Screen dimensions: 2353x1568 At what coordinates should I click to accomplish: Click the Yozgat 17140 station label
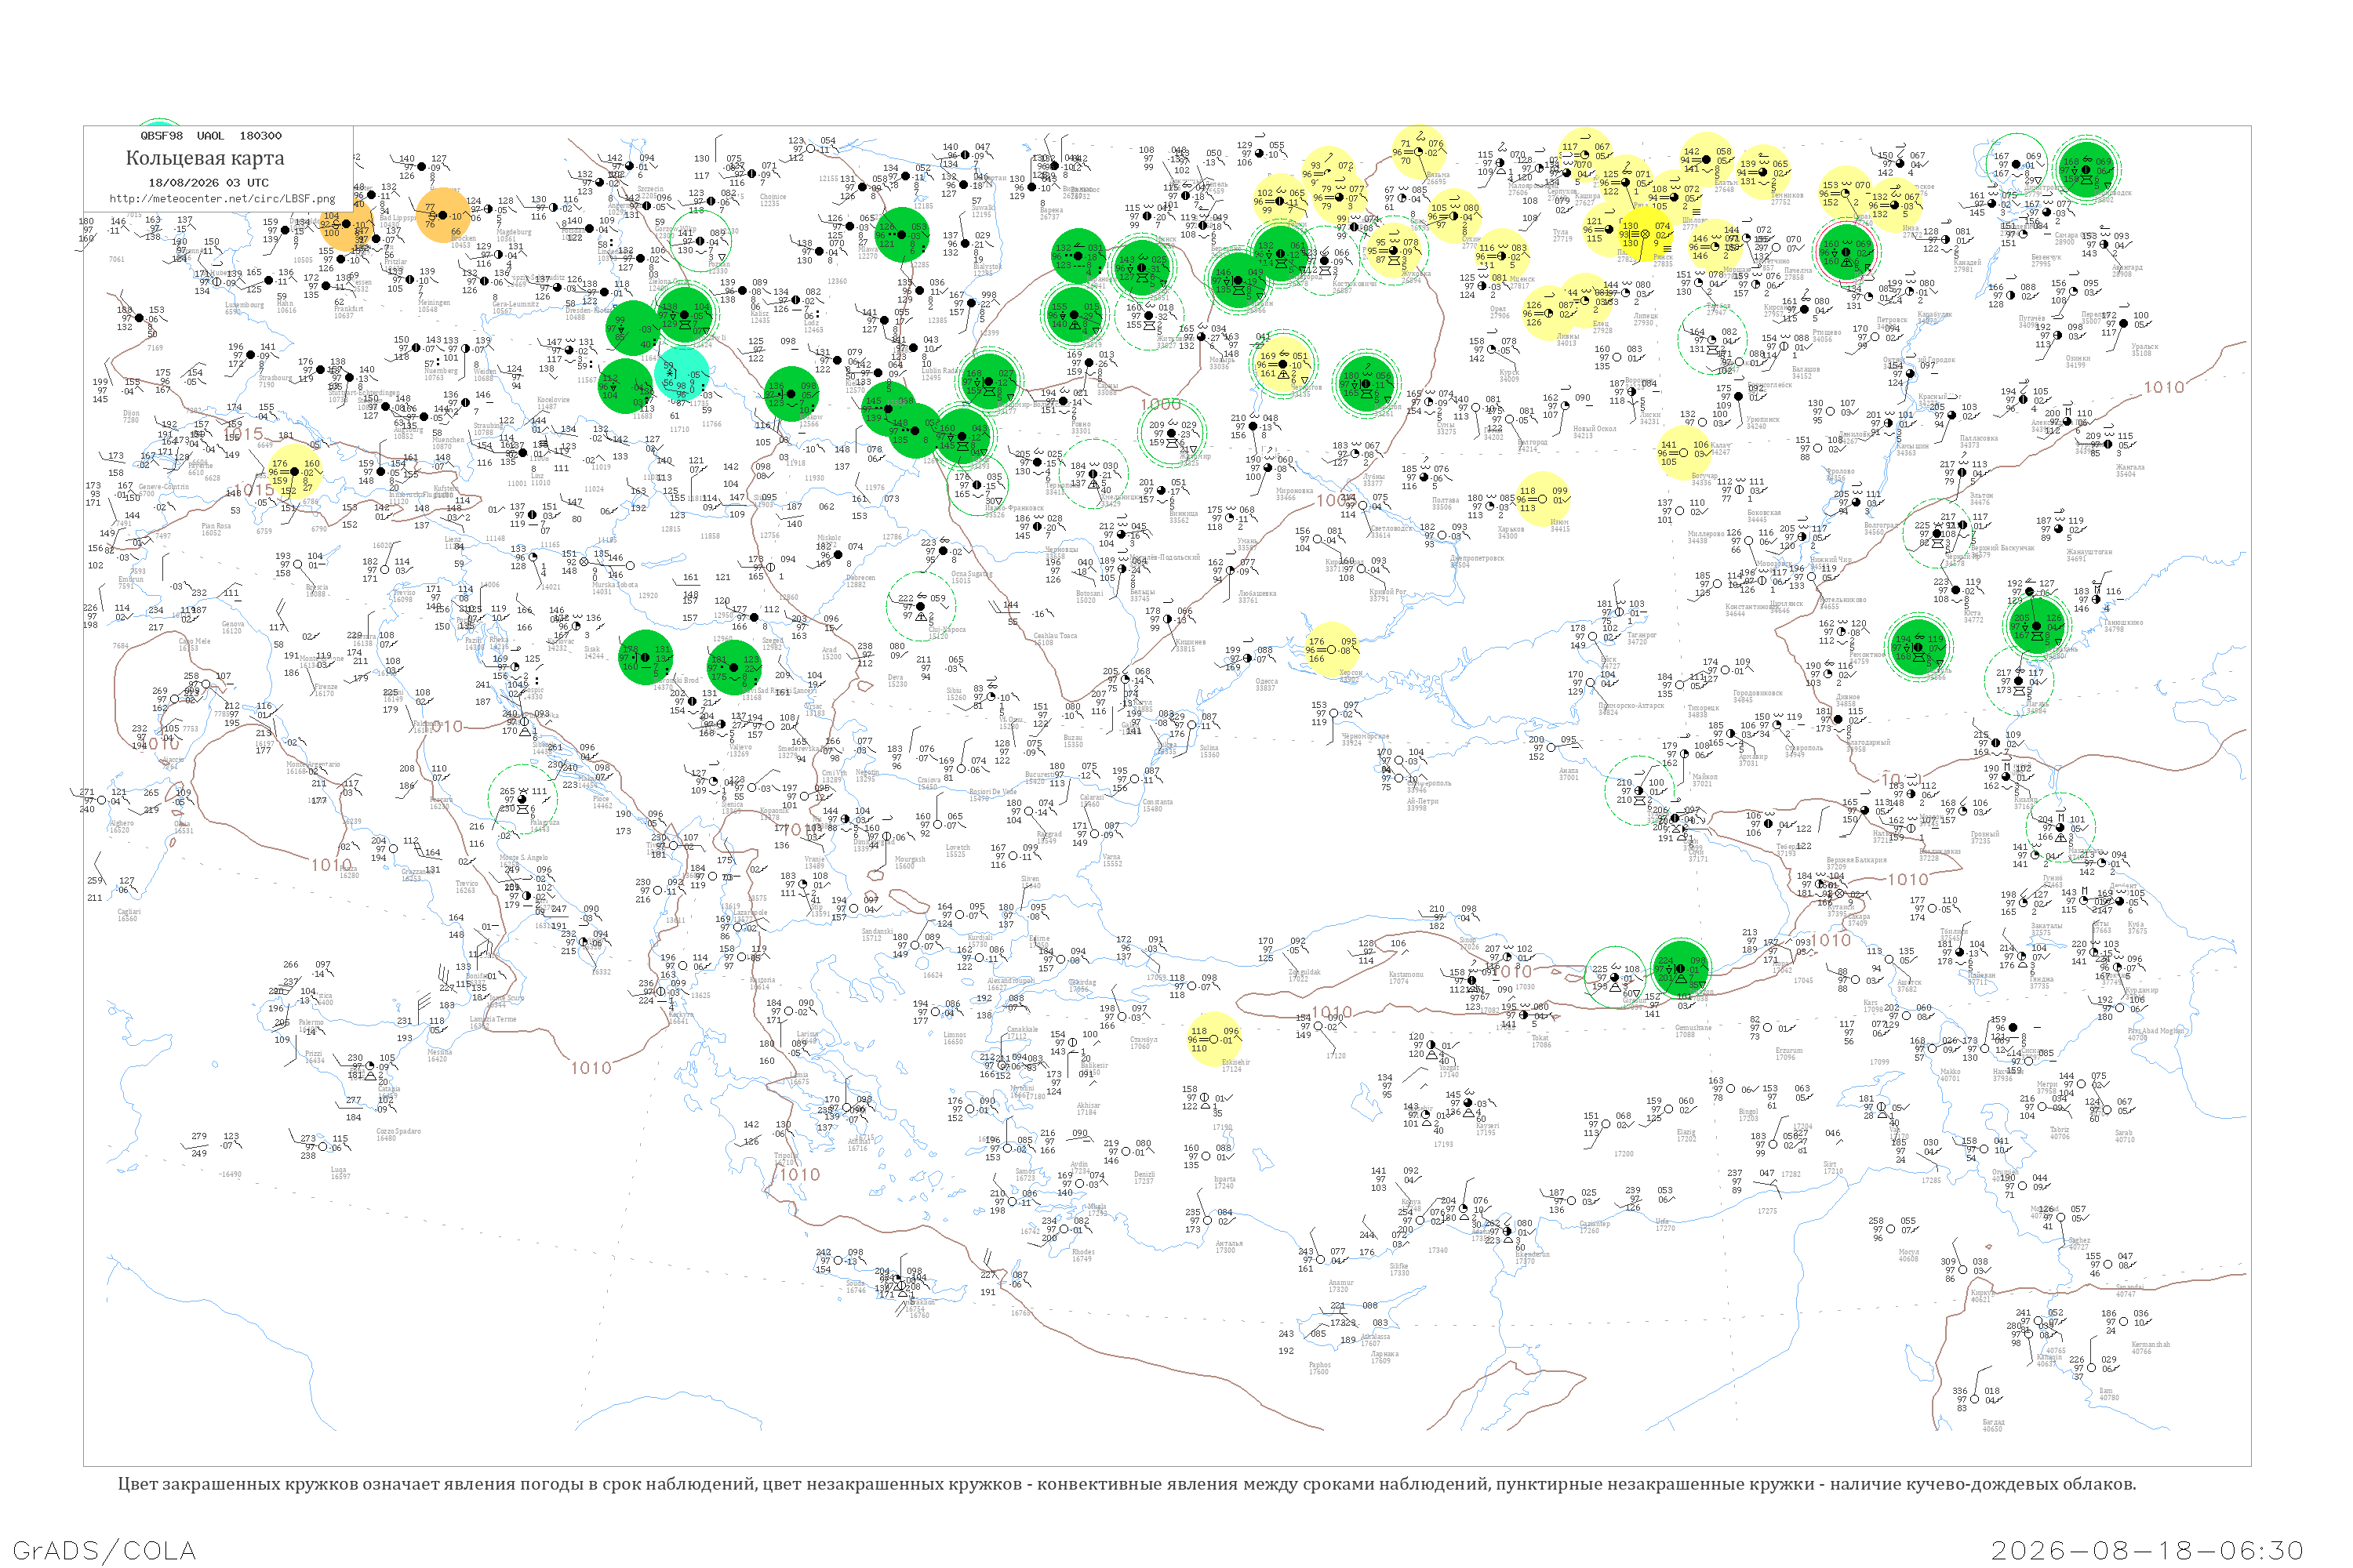(x=1449, y=1070)
